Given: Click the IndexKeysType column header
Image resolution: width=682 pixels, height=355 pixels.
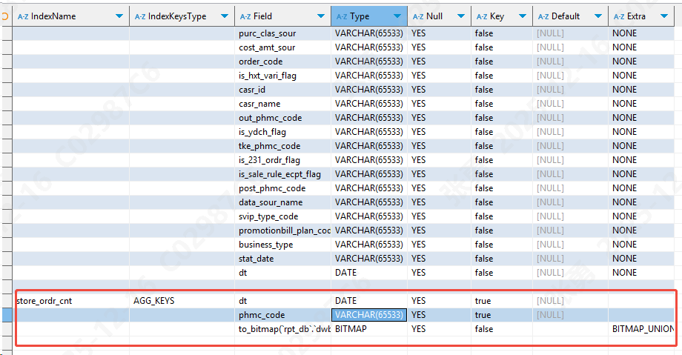Looking at the screenshot, I should pos(182,16).
